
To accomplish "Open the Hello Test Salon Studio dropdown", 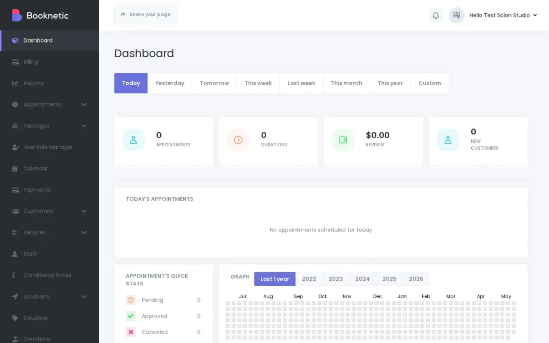I will click(503, 15).
